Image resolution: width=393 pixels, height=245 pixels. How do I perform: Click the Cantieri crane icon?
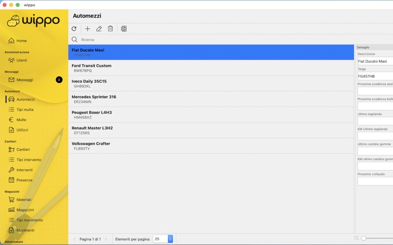point(11,149)
